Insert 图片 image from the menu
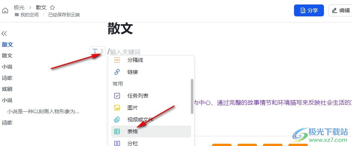Image resolution: width=352 pixels, height=146 pixels. (x=151, y=108)
